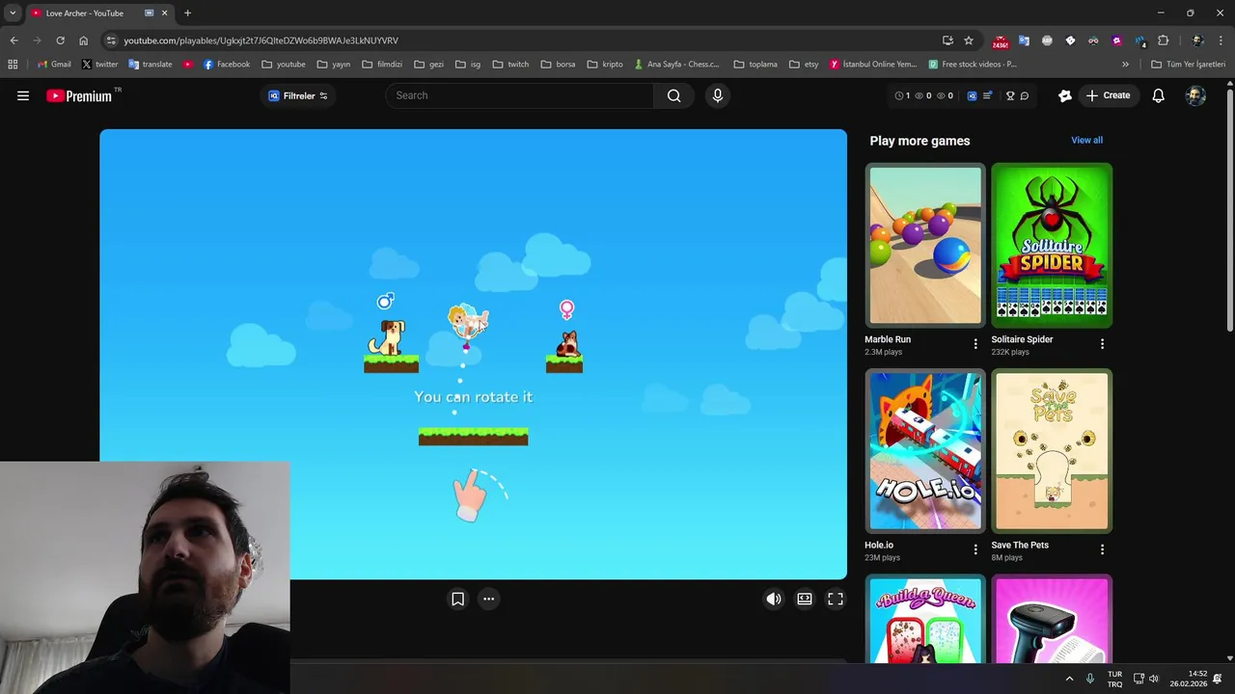Open the notifications bell
The height and width of the screenshot is (694, 1235).
pyautogui.click(x=1158, y=95)
